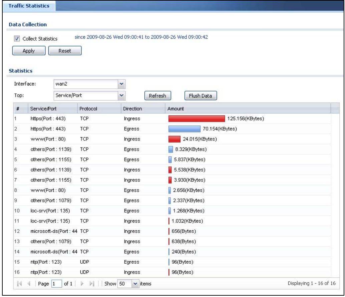Click Displaying 1 - 16 of 16 text
This screenshot has width=345, height=297.
tap(312, 283)
